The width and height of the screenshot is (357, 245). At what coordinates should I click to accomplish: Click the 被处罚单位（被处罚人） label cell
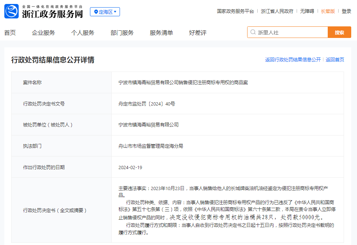click(61, 125)
